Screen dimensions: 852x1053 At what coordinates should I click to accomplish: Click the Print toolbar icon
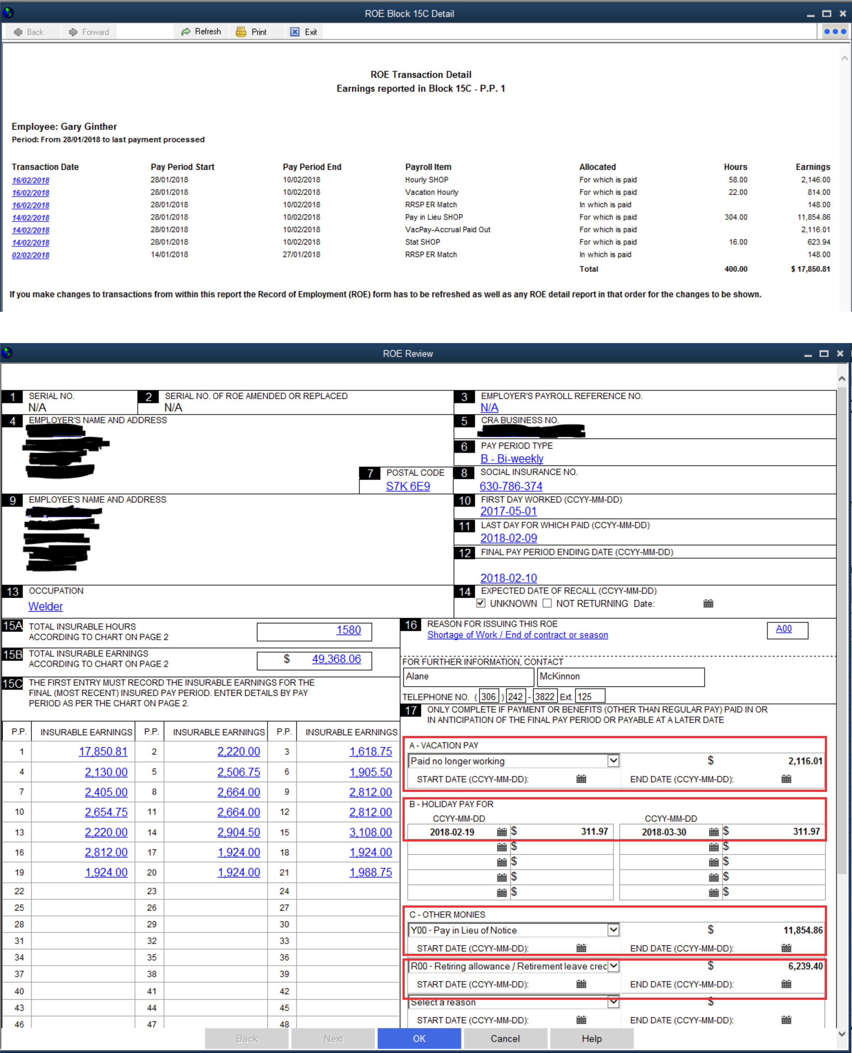(241, 32)
